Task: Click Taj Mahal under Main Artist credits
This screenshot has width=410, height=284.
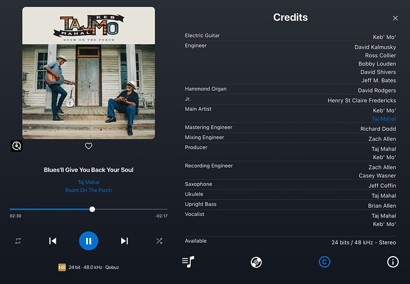Action: 384,119
